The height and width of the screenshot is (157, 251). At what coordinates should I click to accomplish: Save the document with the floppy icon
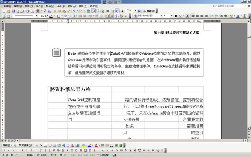point(13,11)
